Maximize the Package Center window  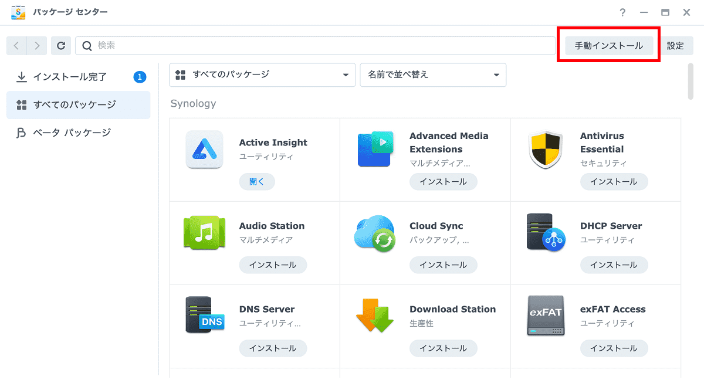pyautogui.click(x=665, y=12)
